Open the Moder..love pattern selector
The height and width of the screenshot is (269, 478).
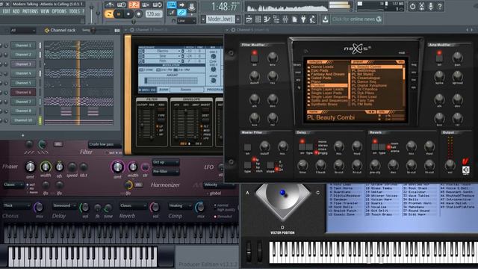pyautogui.click(x=220, y=19)
